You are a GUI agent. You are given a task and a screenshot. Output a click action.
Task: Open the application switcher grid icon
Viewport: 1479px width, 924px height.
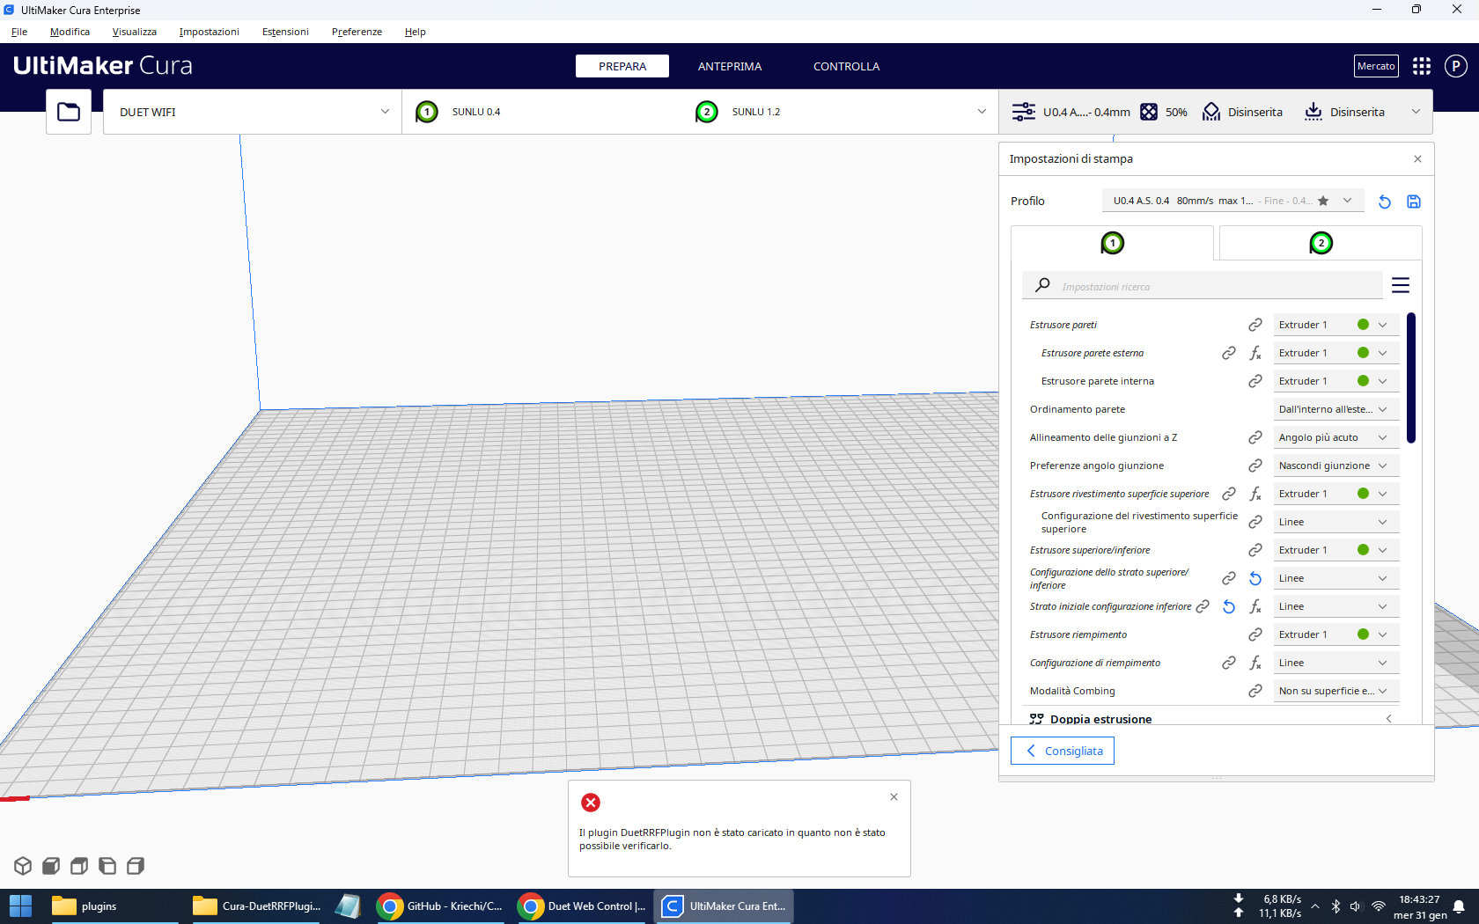(x=1422, y=66)
